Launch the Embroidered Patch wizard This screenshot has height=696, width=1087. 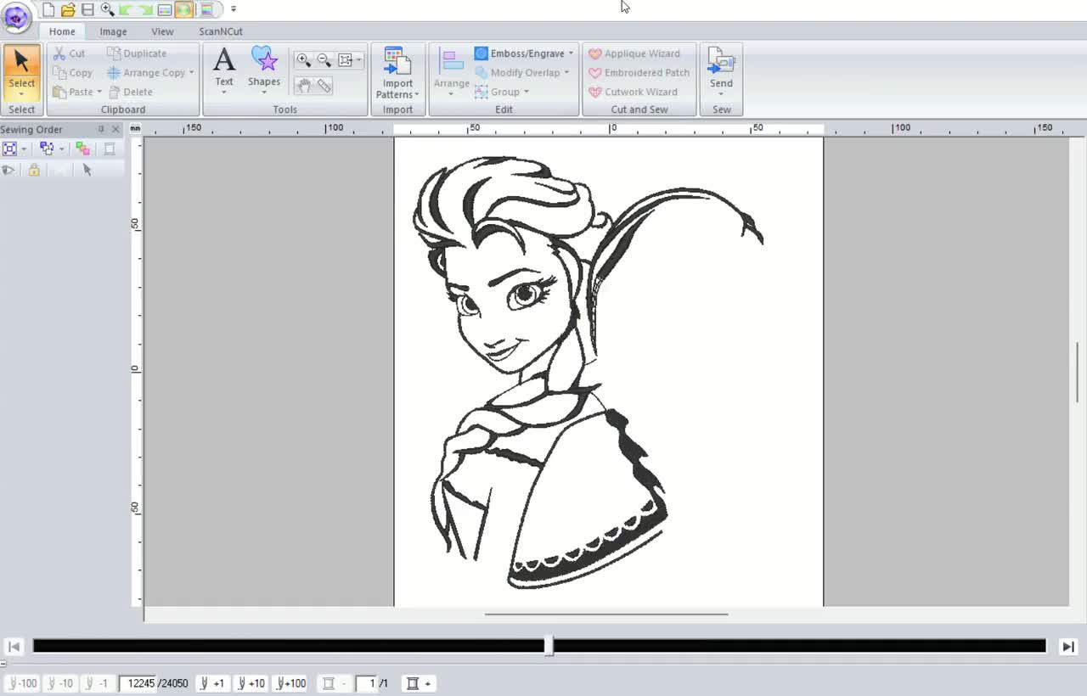[x=639, y=73]
